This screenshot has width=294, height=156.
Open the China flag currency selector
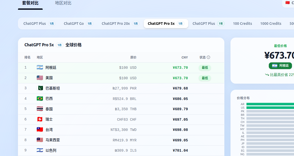click(x=288, y=3)
